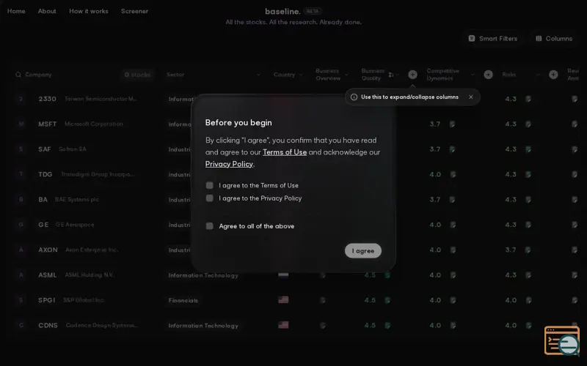Open Business Quality report icon for CDNS
This screenshot has height=366, width=587.
pyautogui.click(x=387, y=326)
